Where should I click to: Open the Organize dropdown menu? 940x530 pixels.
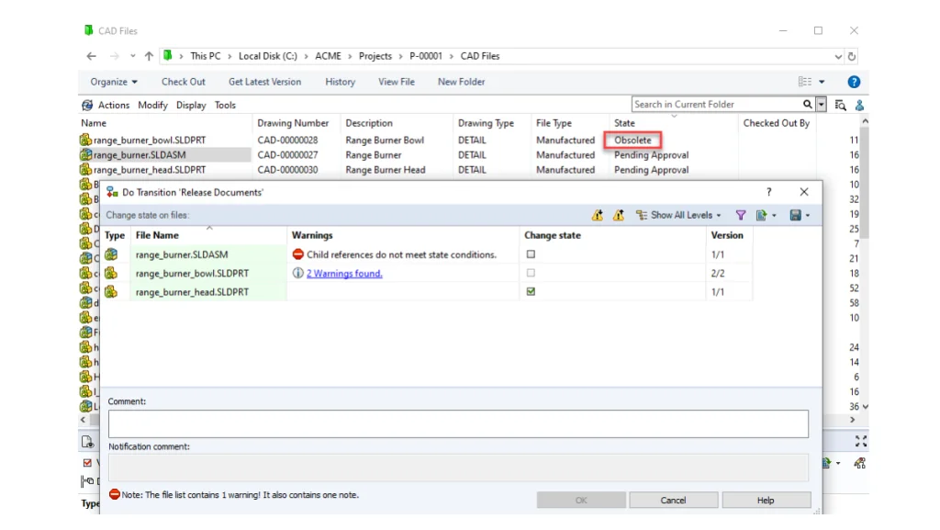coord(114,82)
